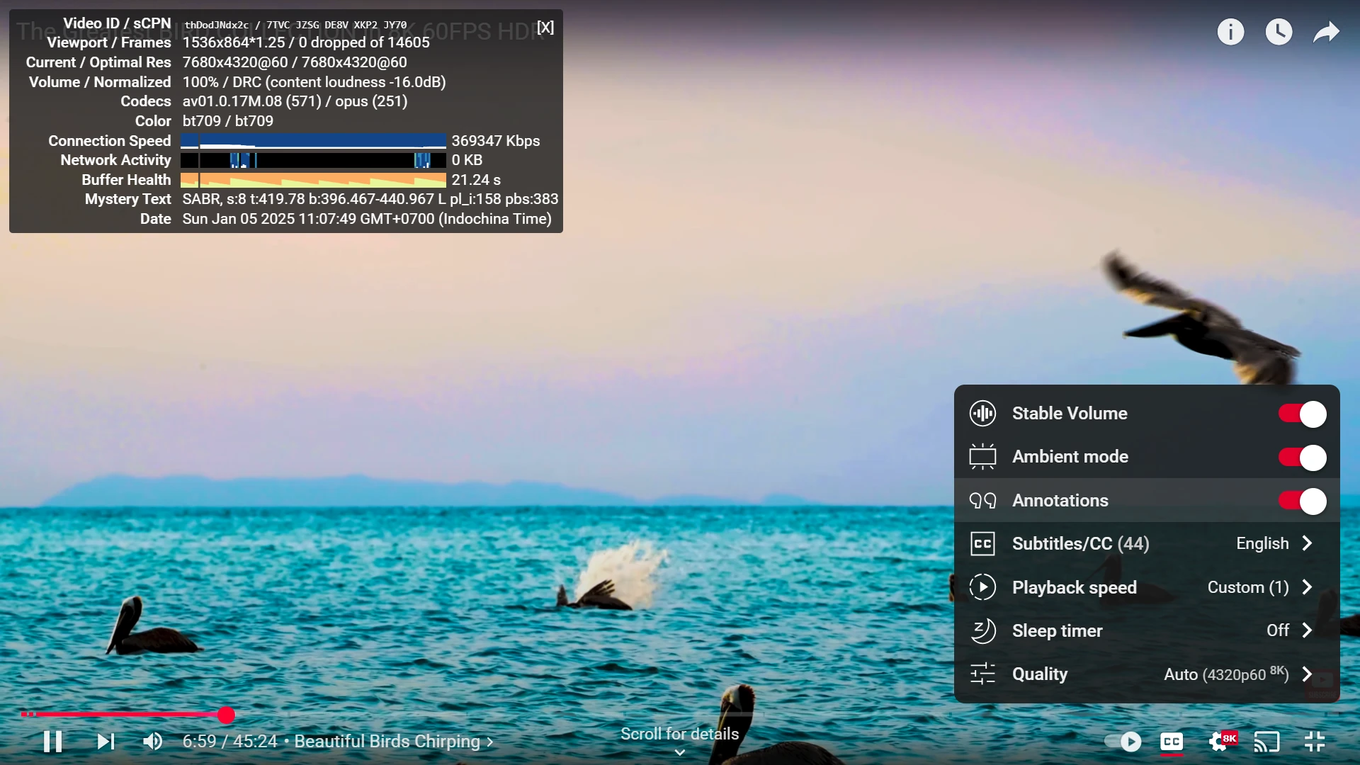Viewport: 1360px width, 765px height.
Task: Skip to the next video
Action: [x=106, y=742]
